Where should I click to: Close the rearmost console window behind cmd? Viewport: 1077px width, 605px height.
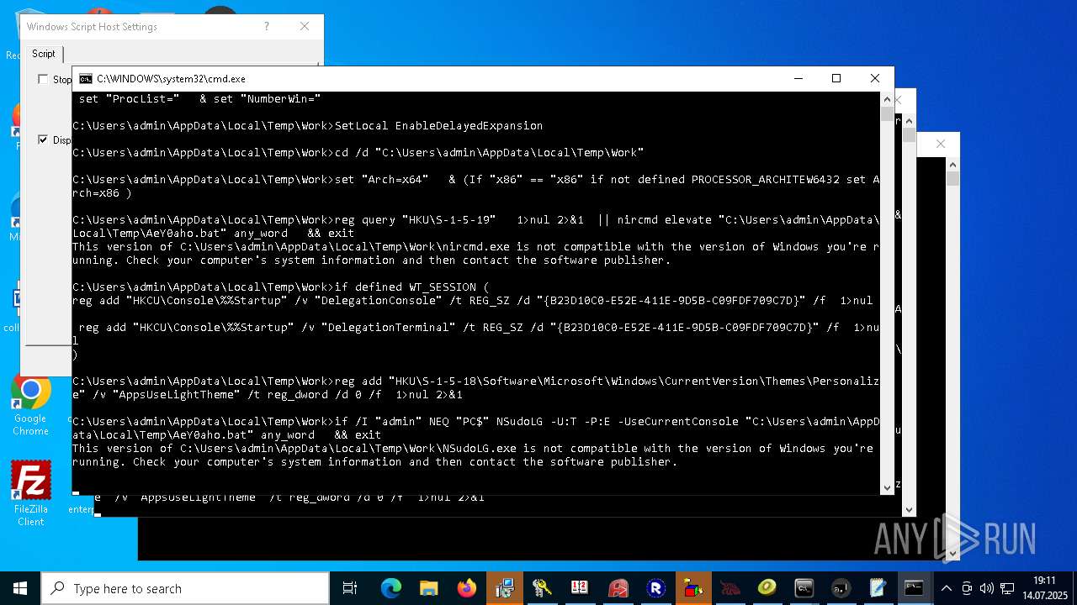(941, 144)
